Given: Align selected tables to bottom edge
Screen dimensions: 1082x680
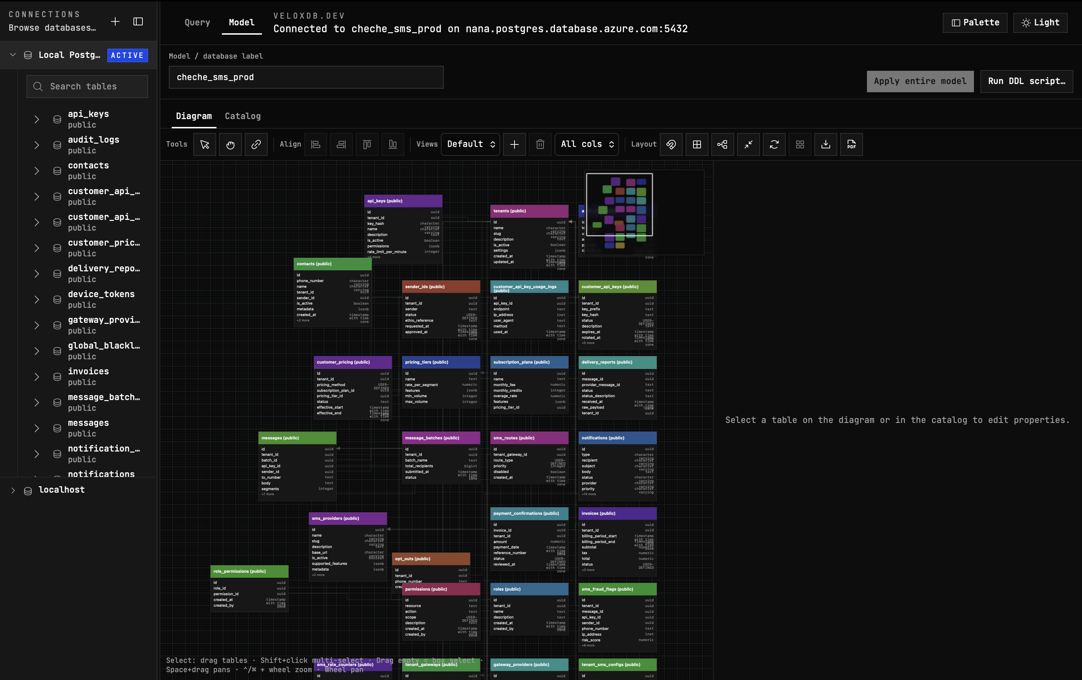Looking at the screenshot, I should (x=393, y=144).
